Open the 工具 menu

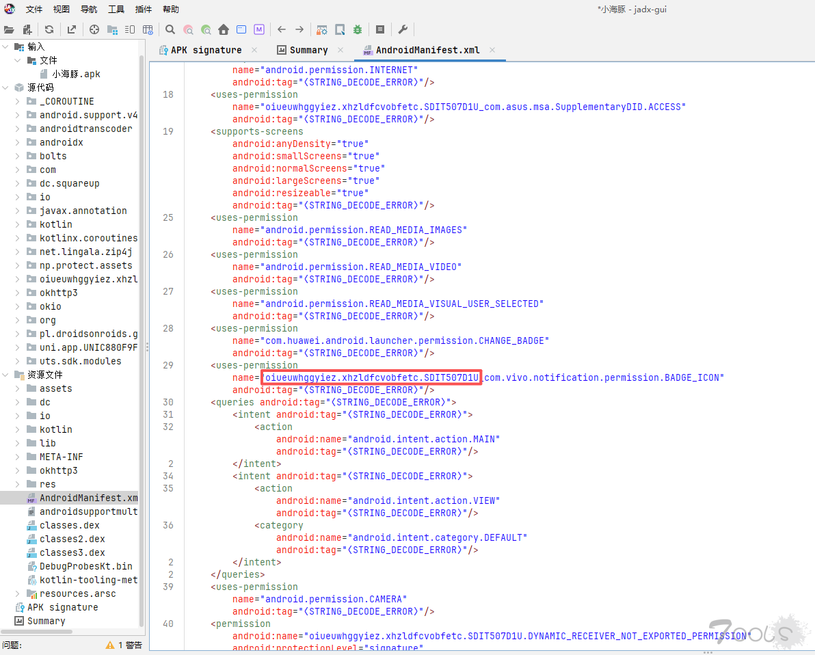pos(116,10)
